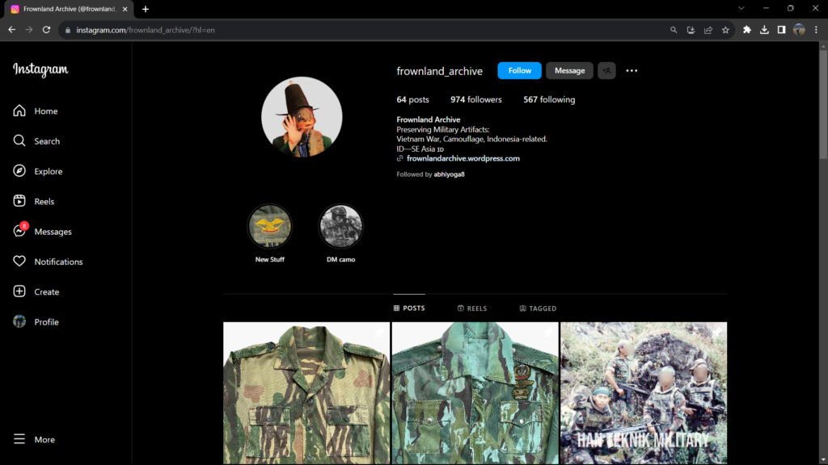Open the Chrome three-dot menu

click(x=816, y=30)
